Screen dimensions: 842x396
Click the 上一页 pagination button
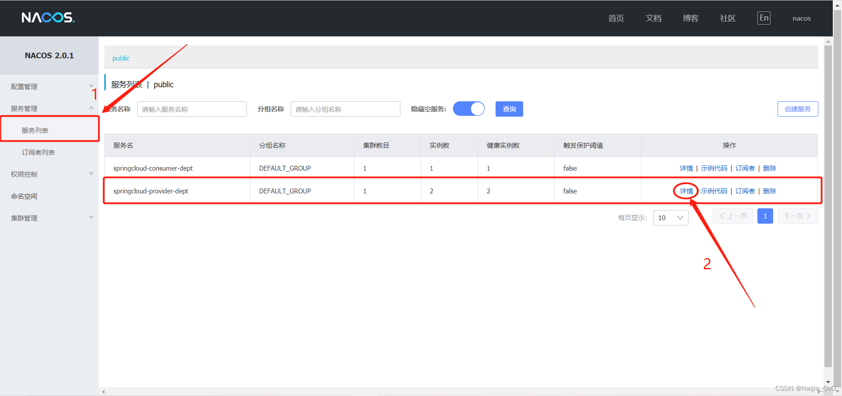(x=733, y=216)
